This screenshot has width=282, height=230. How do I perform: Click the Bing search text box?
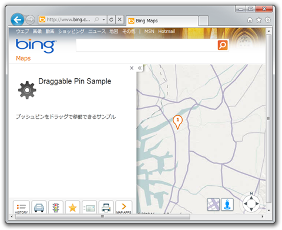tap(146, 45)
